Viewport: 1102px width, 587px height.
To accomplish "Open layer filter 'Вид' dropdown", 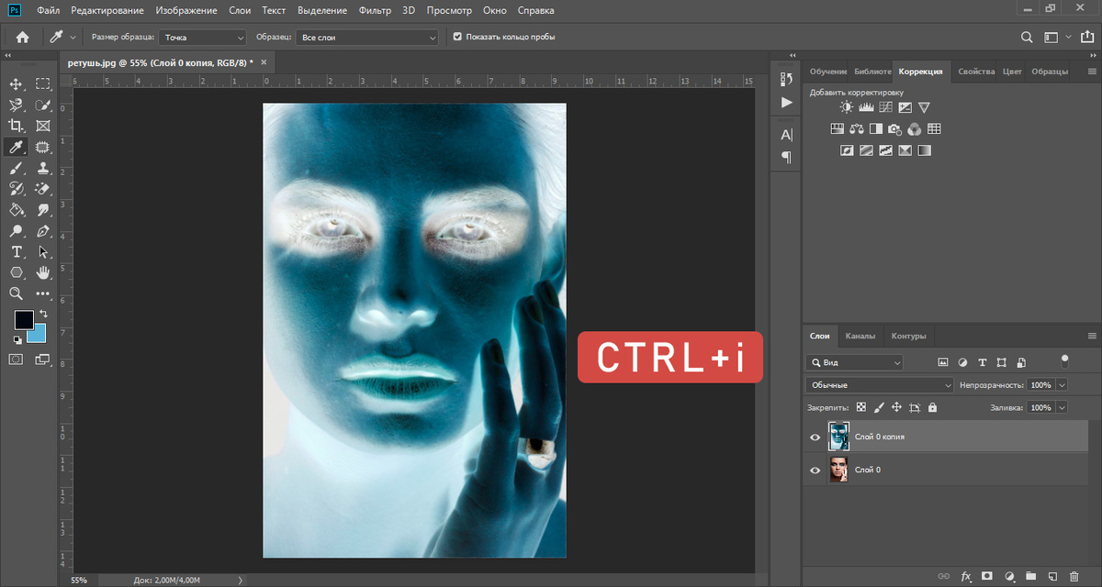I will (x=854, y=362).
